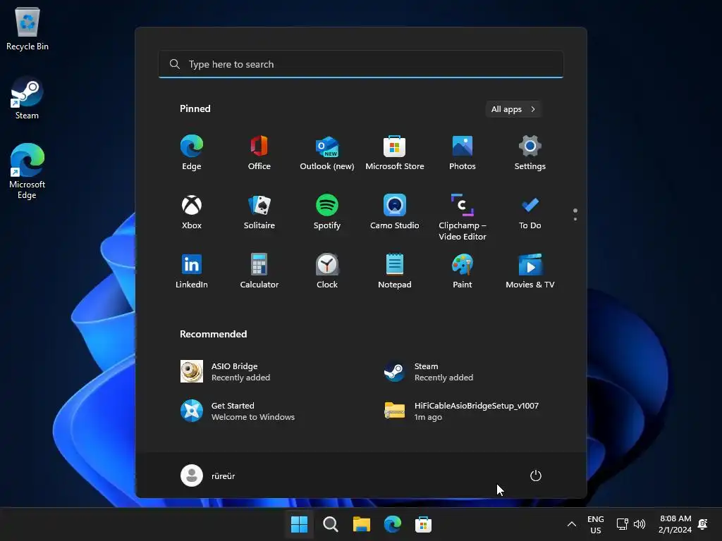Open the volume speaker tray icon
This screenshot has width=722, height=541.
coord(640,524)
